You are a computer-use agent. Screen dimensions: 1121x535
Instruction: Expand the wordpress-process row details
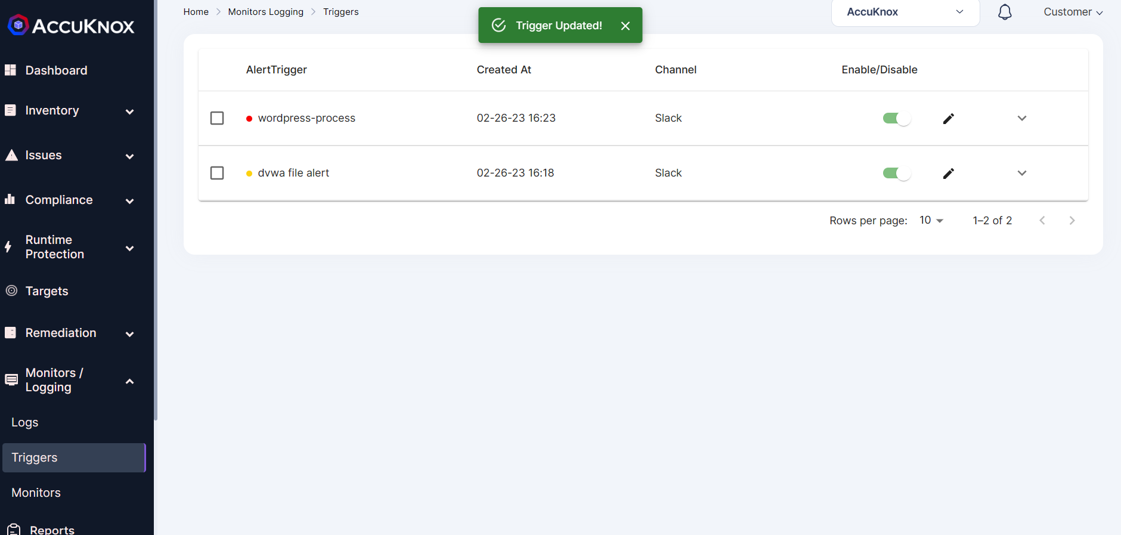pos(1022,118)
